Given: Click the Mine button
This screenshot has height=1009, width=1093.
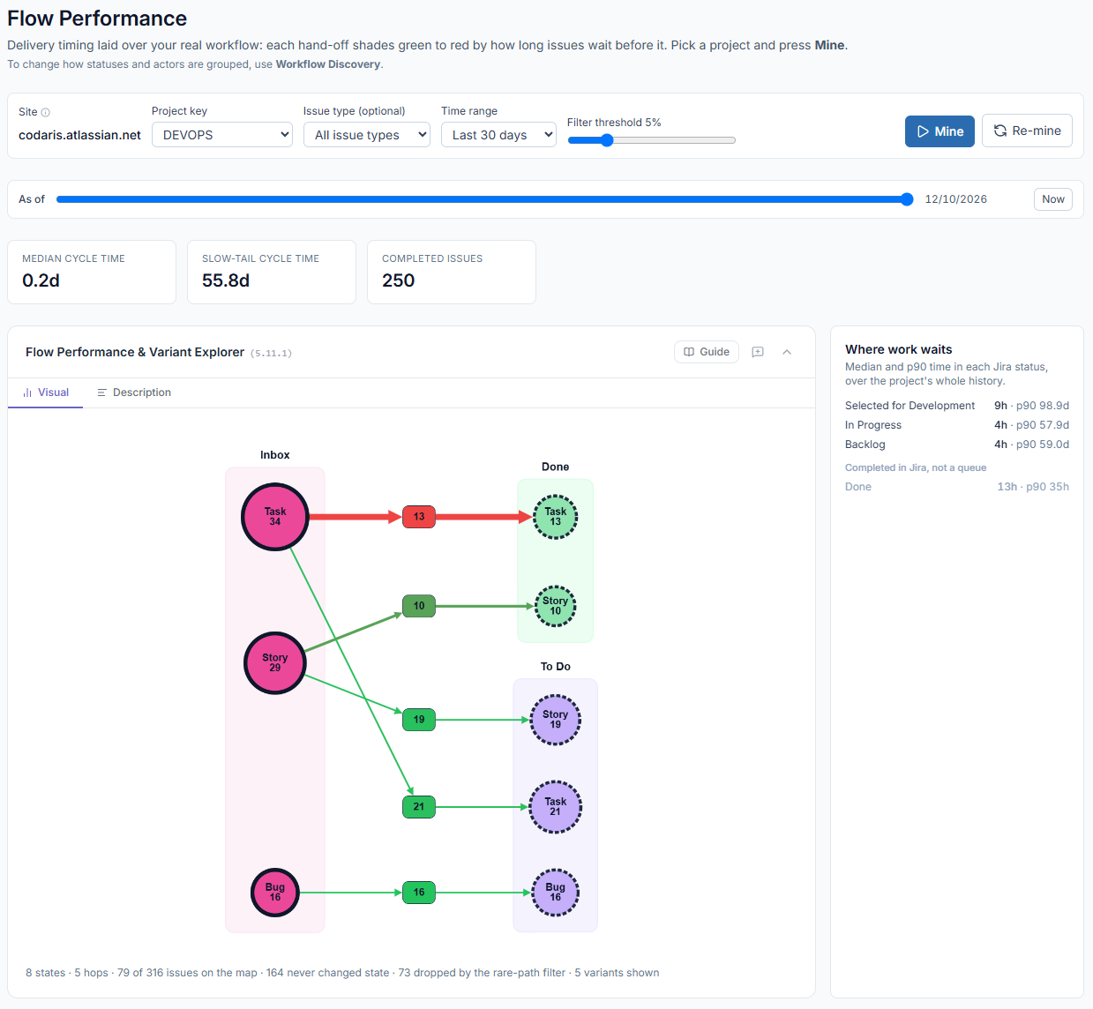Looking at the screenshot, I should point(940,131).
